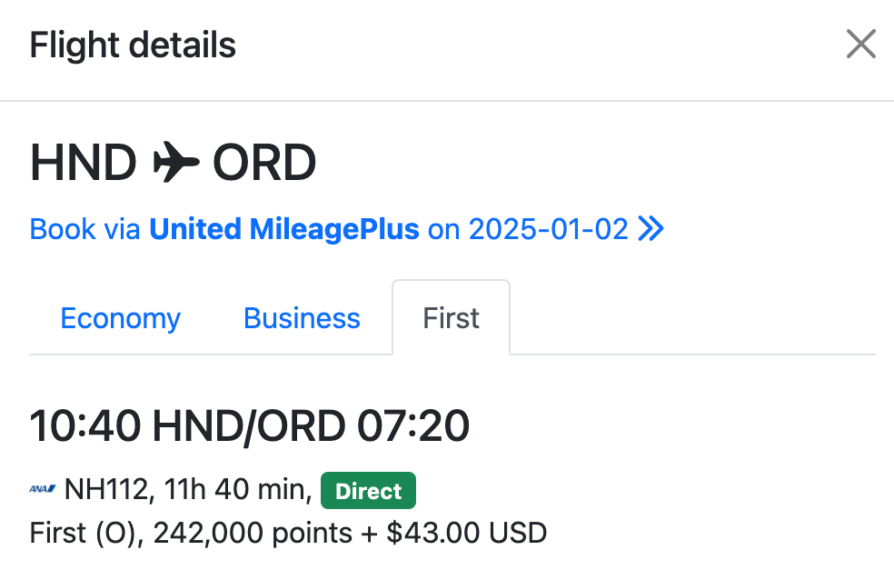894x580 pixels.
Task: Click the airplane icon between HND and ORD
Action: [x=174, y=164]
